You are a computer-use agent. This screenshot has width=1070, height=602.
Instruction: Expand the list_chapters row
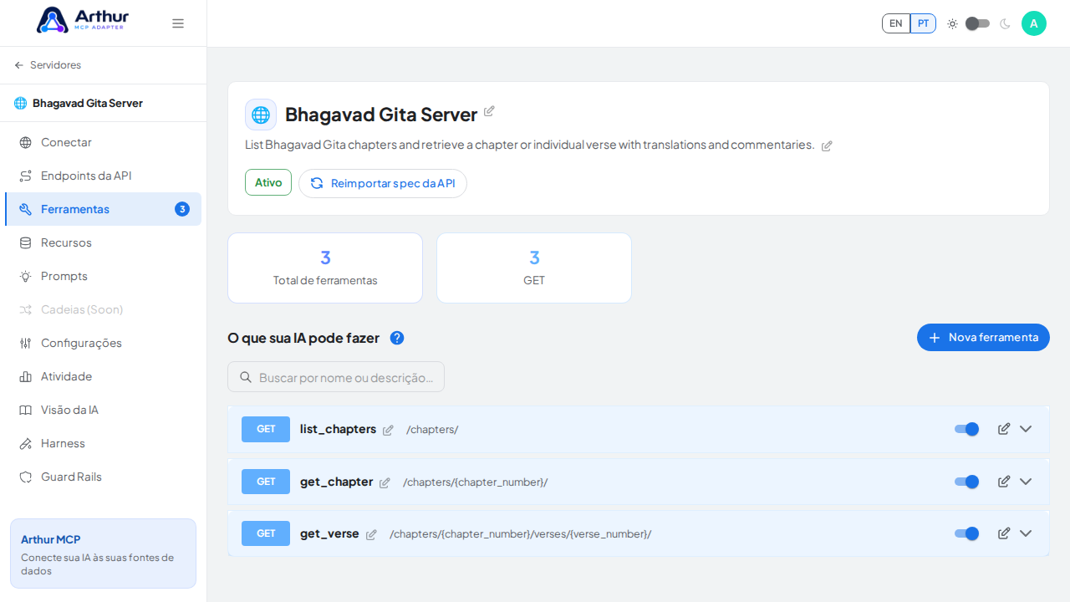(x=1026, y=429)
